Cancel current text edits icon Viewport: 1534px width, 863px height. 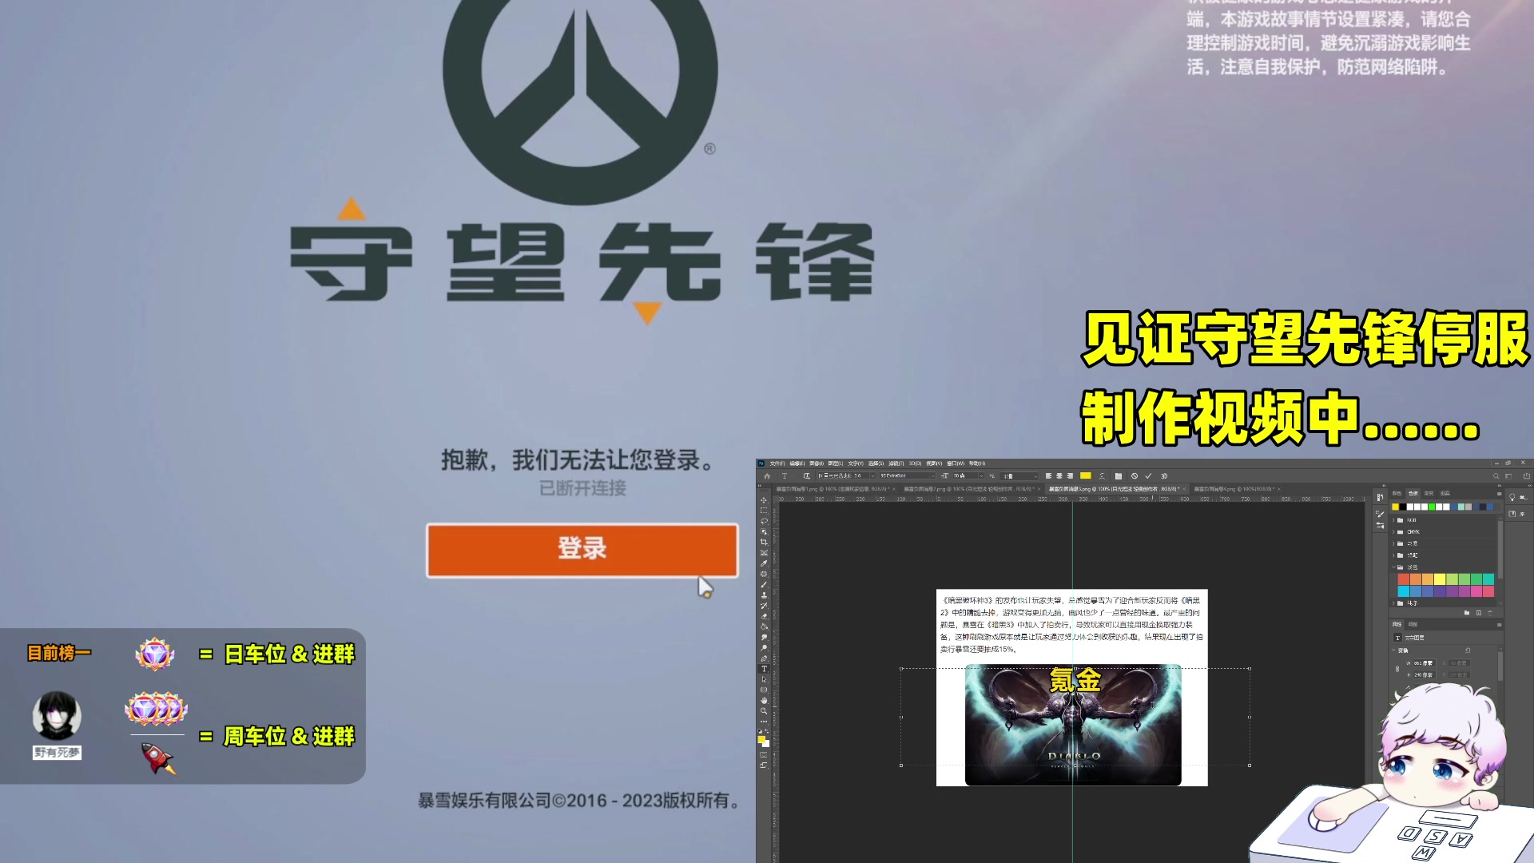point(1135,476)
